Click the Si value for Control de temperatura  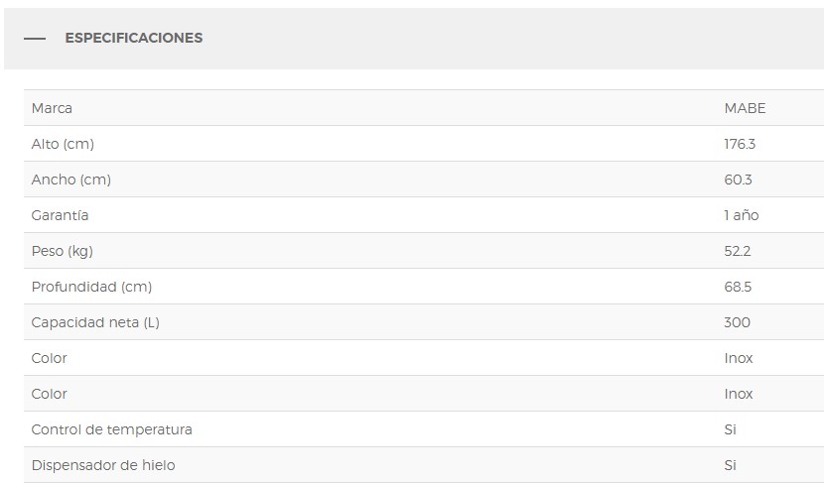[x=730, y=429]
